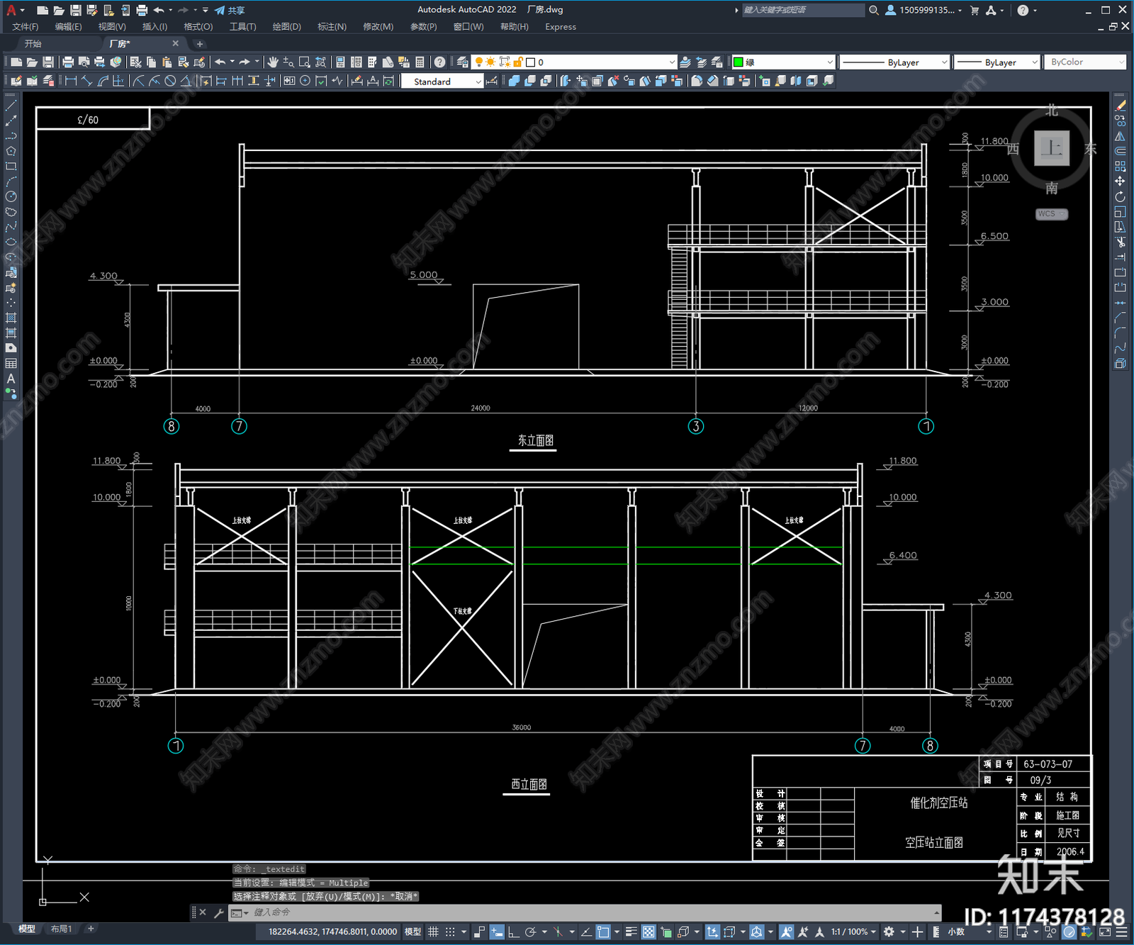Click the ViewCube 上 top face
1134x945 pixels.
point(1052,148)
